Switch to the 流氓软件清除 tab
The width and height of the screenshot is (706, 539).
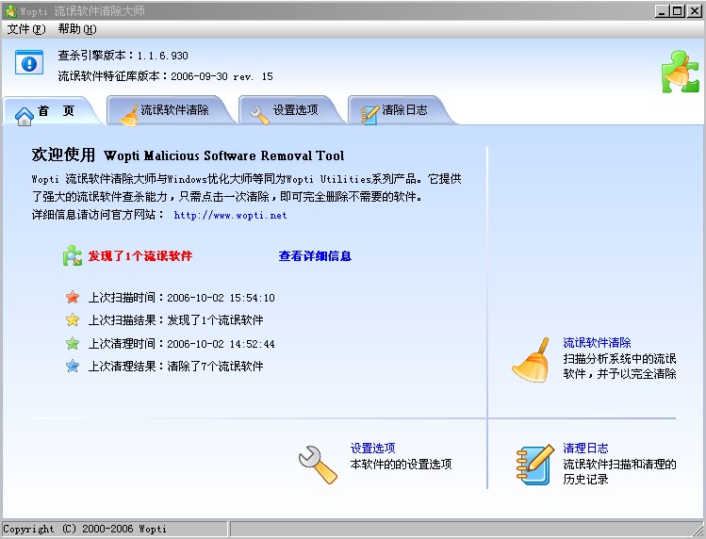pyautogui.click(x=175, y=111)
